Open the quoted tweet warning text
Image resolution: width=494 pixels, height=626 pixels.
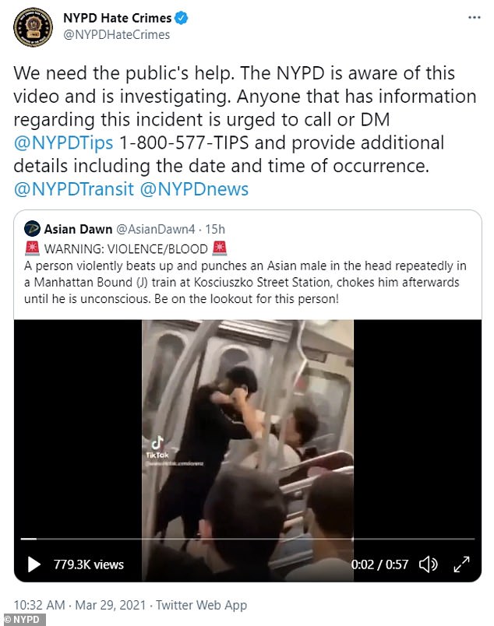tap(125, 248)
